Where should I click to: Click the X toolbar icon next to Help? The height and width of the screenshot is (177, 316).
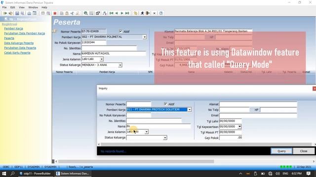click(x=154, y=13)
